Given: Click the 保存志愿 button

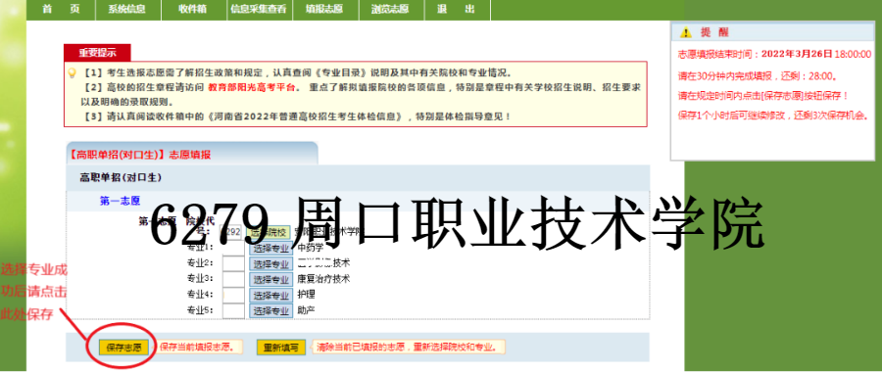Looking at the screenshot, I should (x=123, y=348).
